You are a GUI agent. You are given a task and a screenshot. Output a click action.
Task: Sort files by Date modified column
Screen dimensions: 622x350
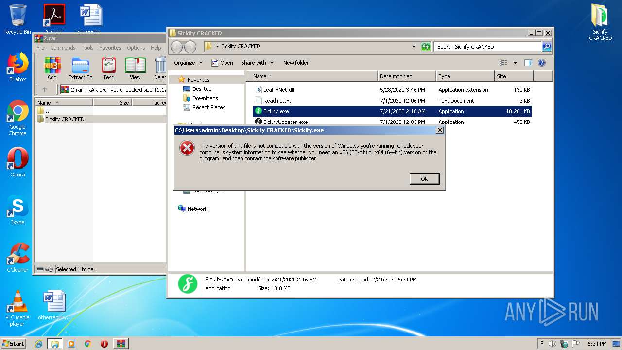pos(407,76)
